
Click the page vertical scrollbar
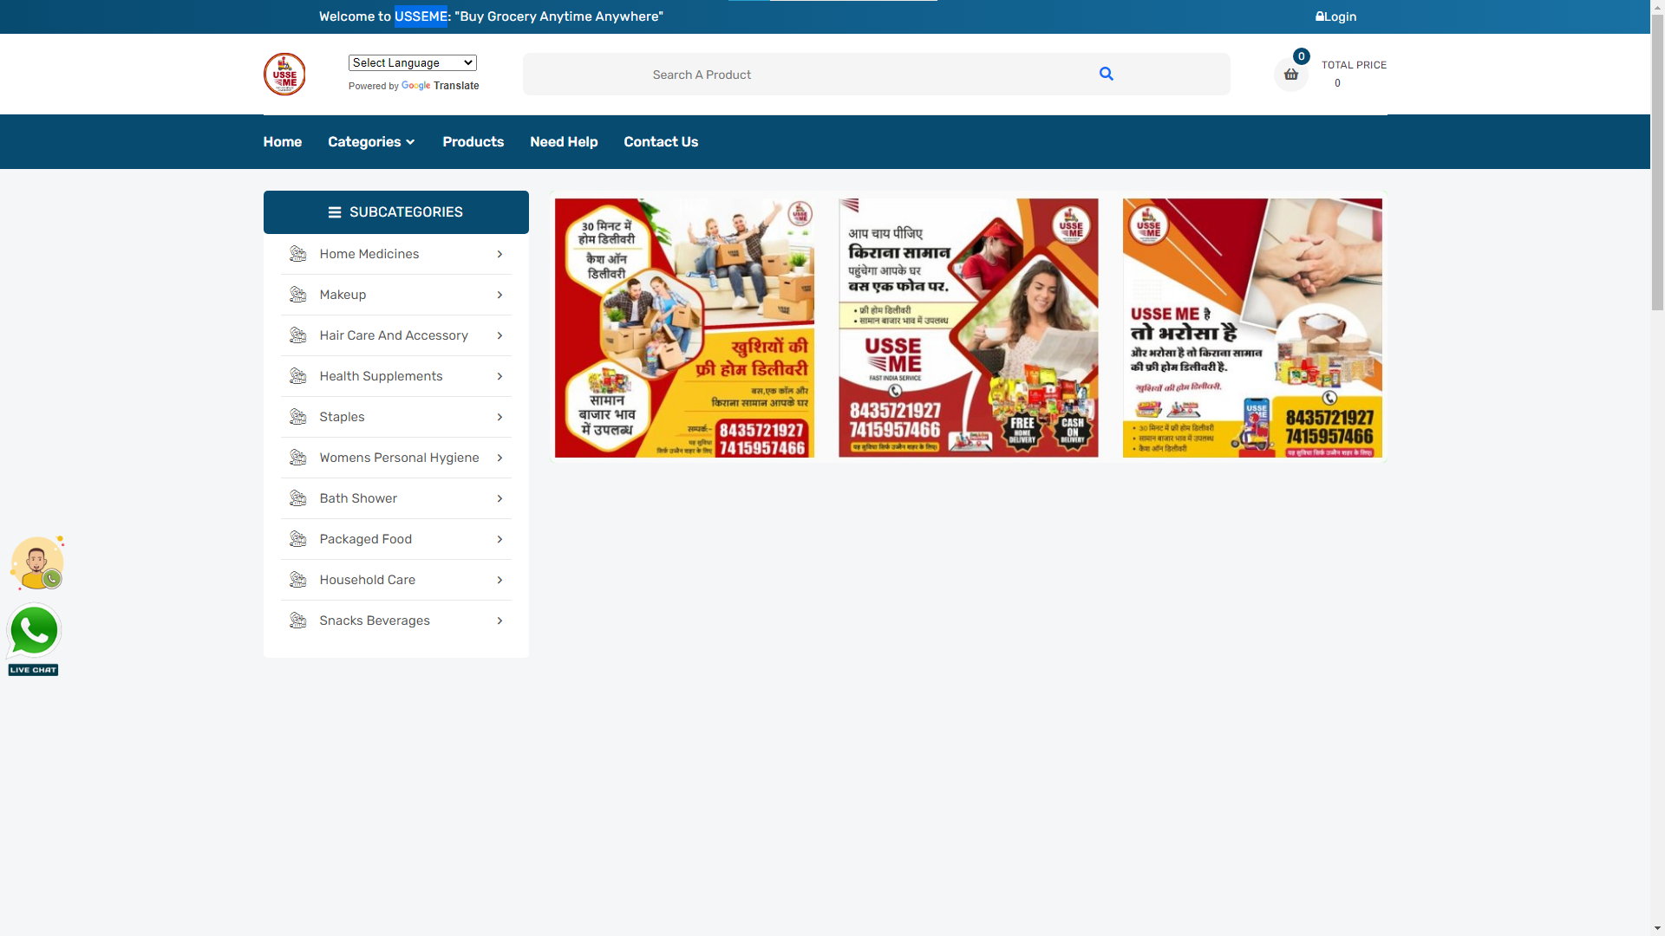[1657, 161]
